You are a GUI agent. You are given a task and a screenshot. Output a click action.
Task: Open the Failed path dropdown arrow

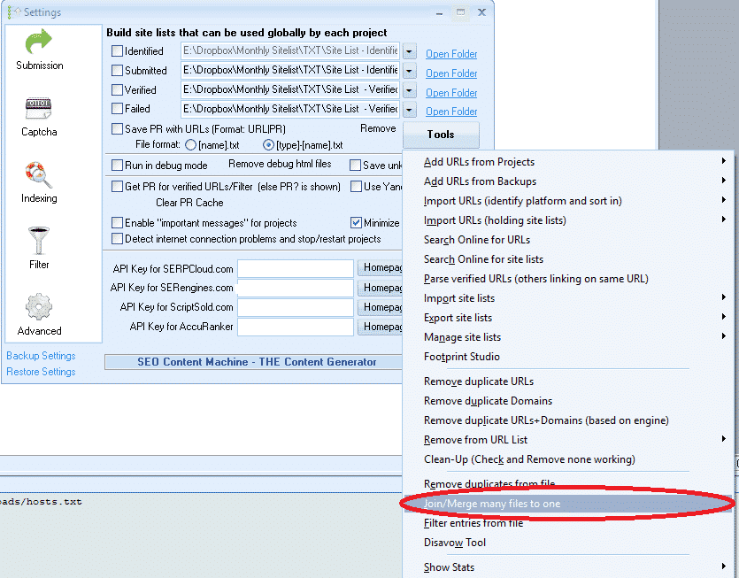[x=410, y=110]
